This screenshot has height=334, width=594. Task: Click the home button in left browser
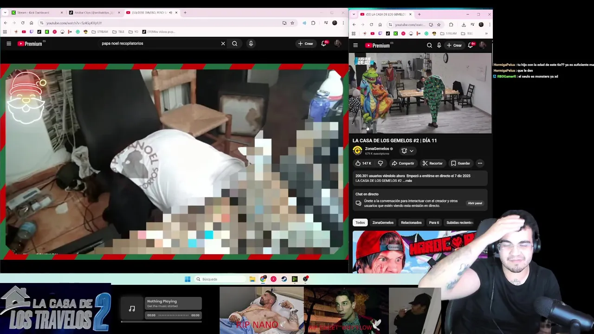point(32,23)
